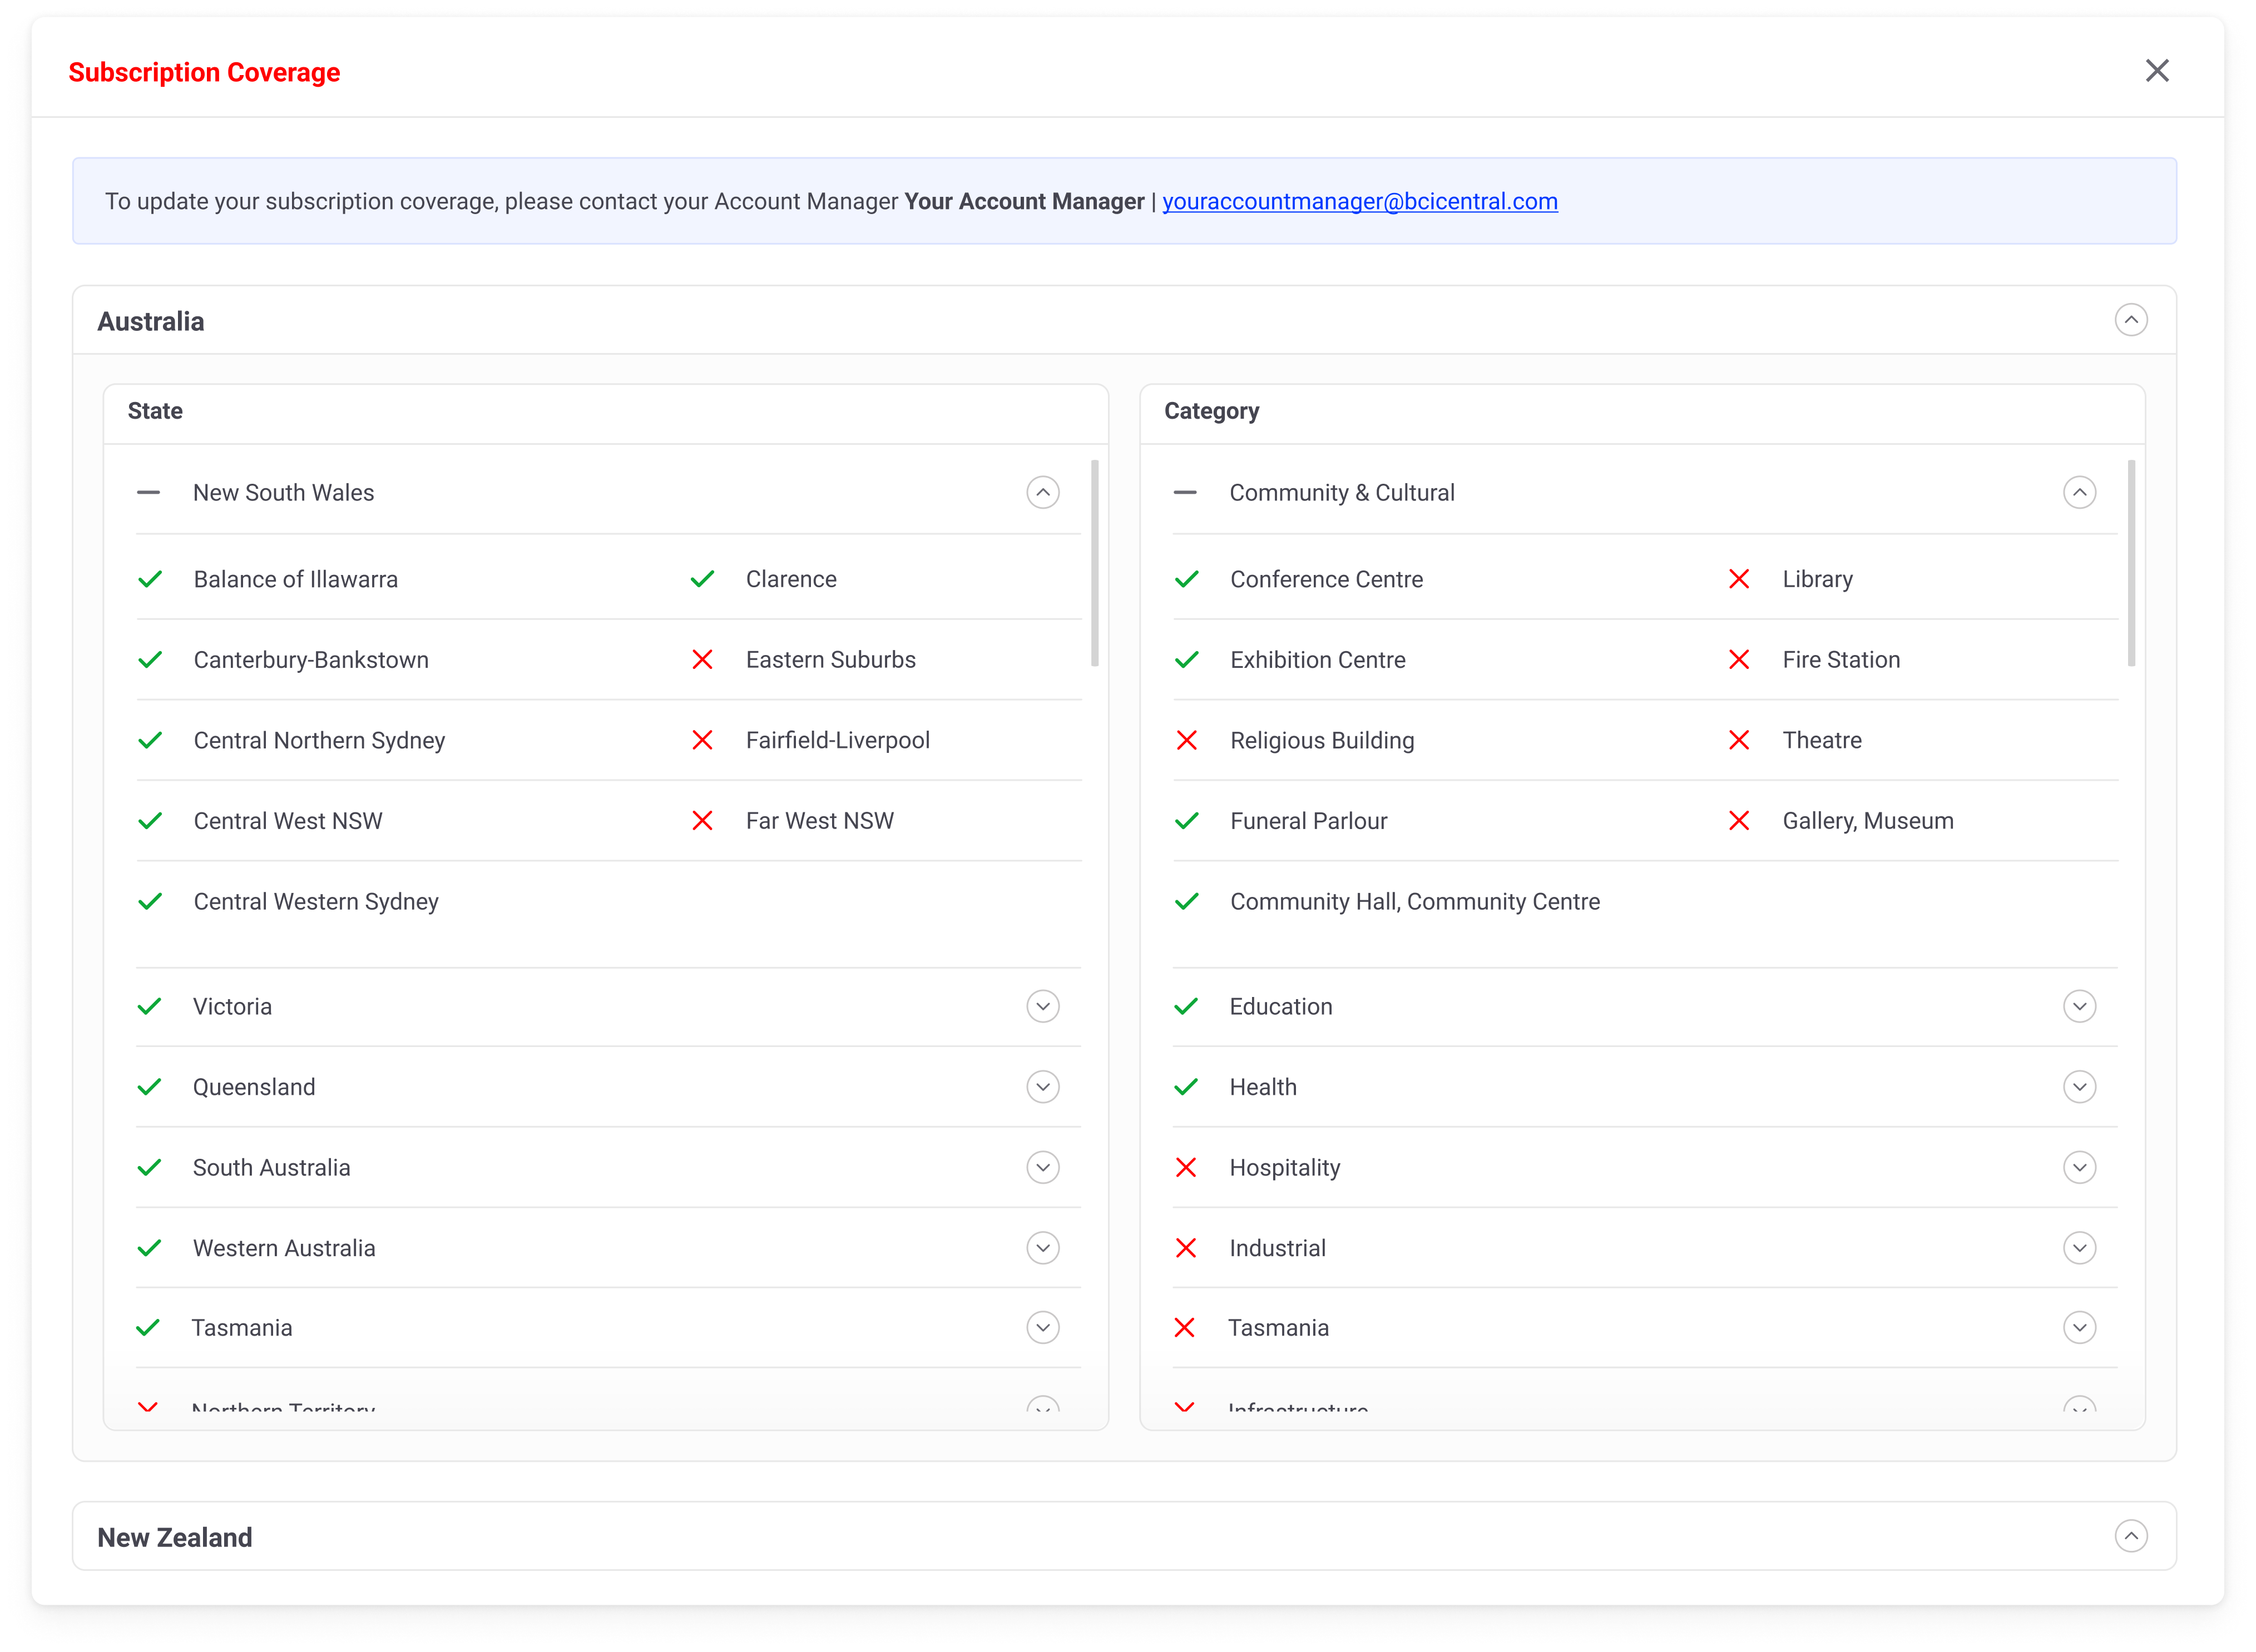Click the green check beside Victoria

pos(149,1006)
